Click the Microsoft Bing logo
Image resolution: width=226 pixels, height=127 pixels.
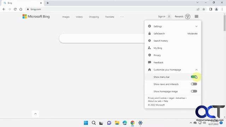tap(36, 17)
